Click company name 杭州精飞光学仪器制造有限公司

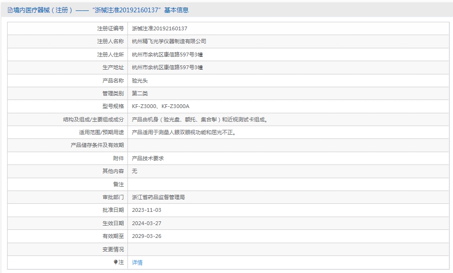tap(169, 41)
